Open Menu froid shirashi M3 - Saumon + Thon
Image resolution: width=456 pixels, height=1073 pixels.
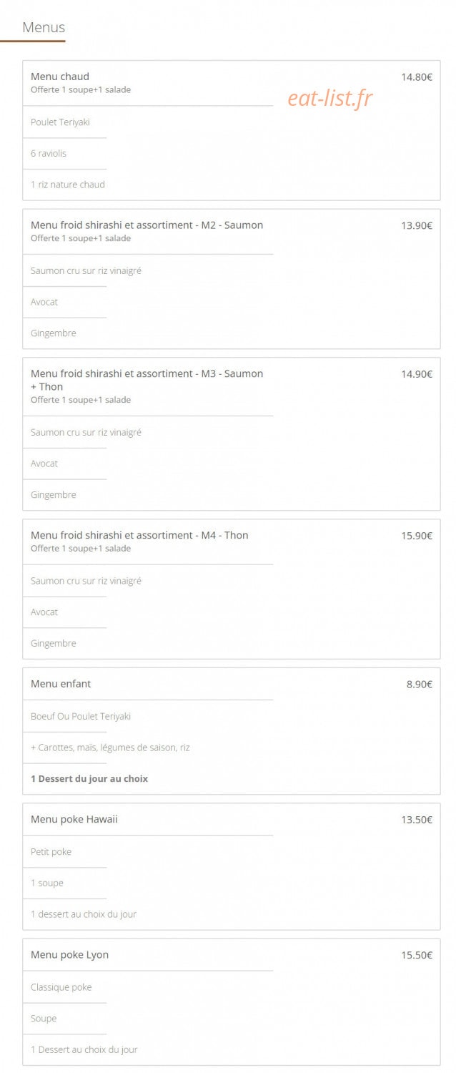147,380
